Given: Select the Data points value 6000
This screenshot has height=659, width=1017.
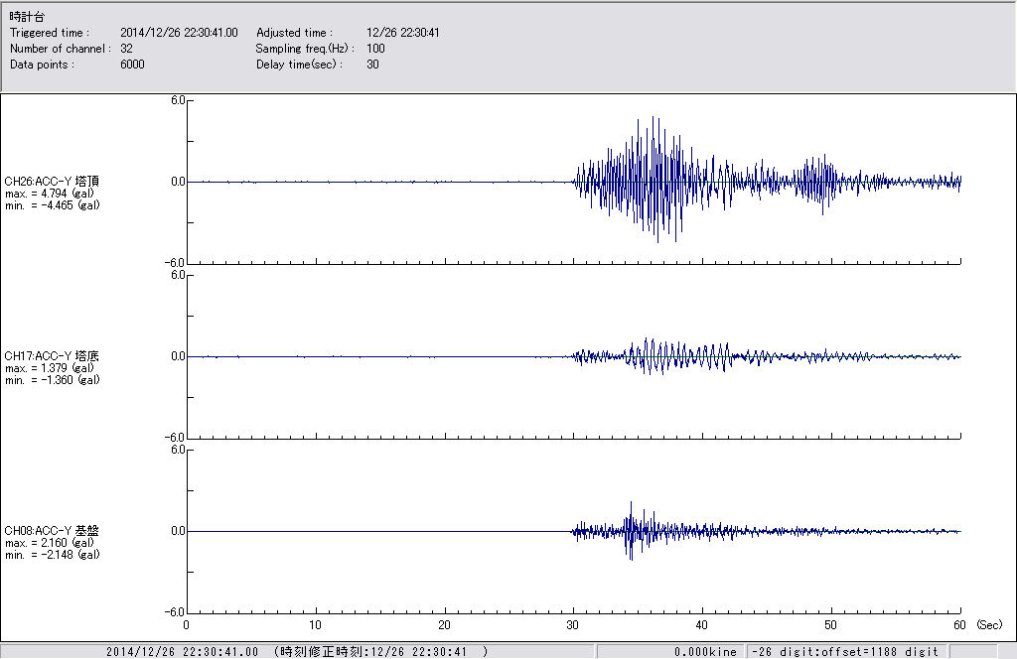Looking at the screenshot, I should pos(132,65).
